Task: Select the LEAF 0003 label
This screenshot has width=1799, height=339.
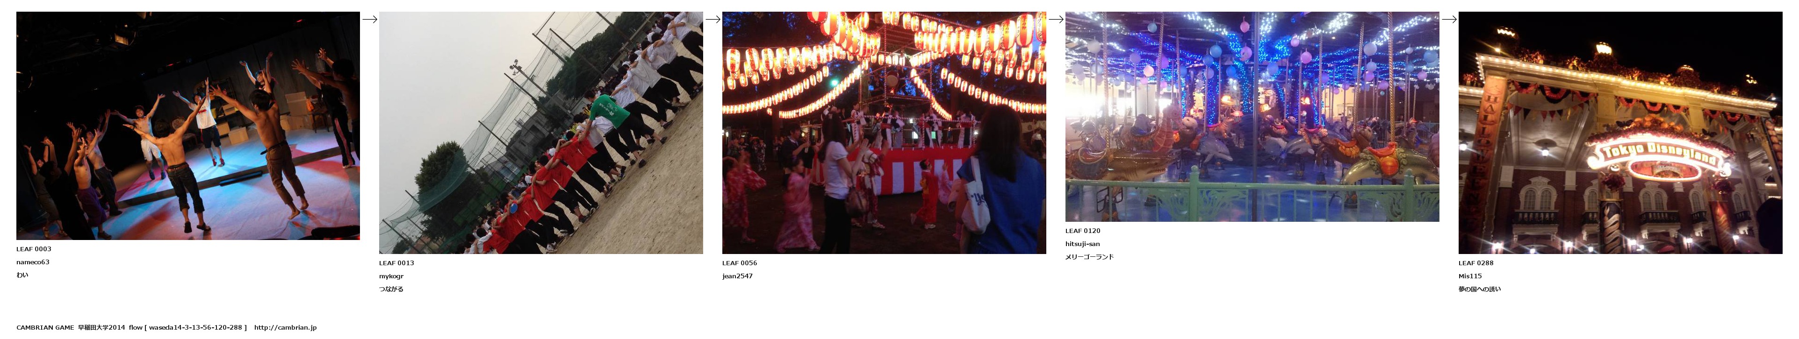Action: click(x=34, y=249)
